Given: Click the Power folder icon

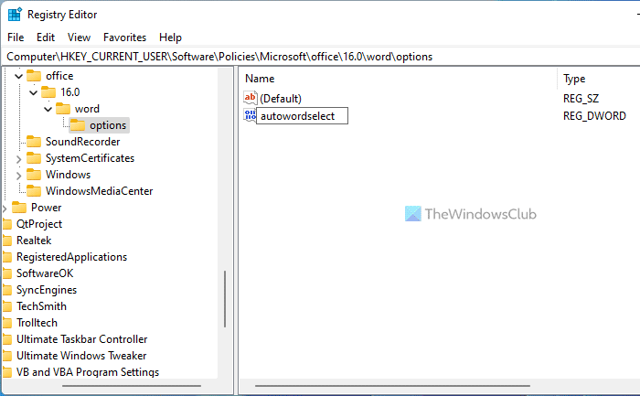Looking at the screenshot, I should [x=19, y=208].
